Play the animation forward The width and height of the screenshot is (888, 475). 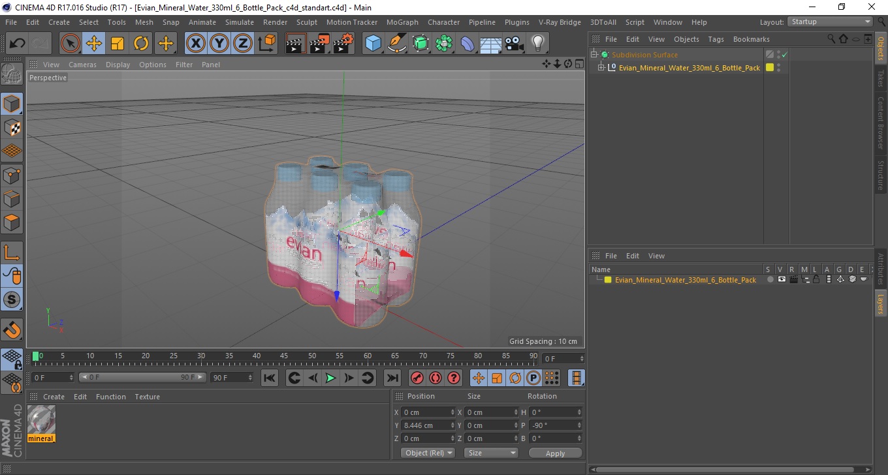point(331,378)
